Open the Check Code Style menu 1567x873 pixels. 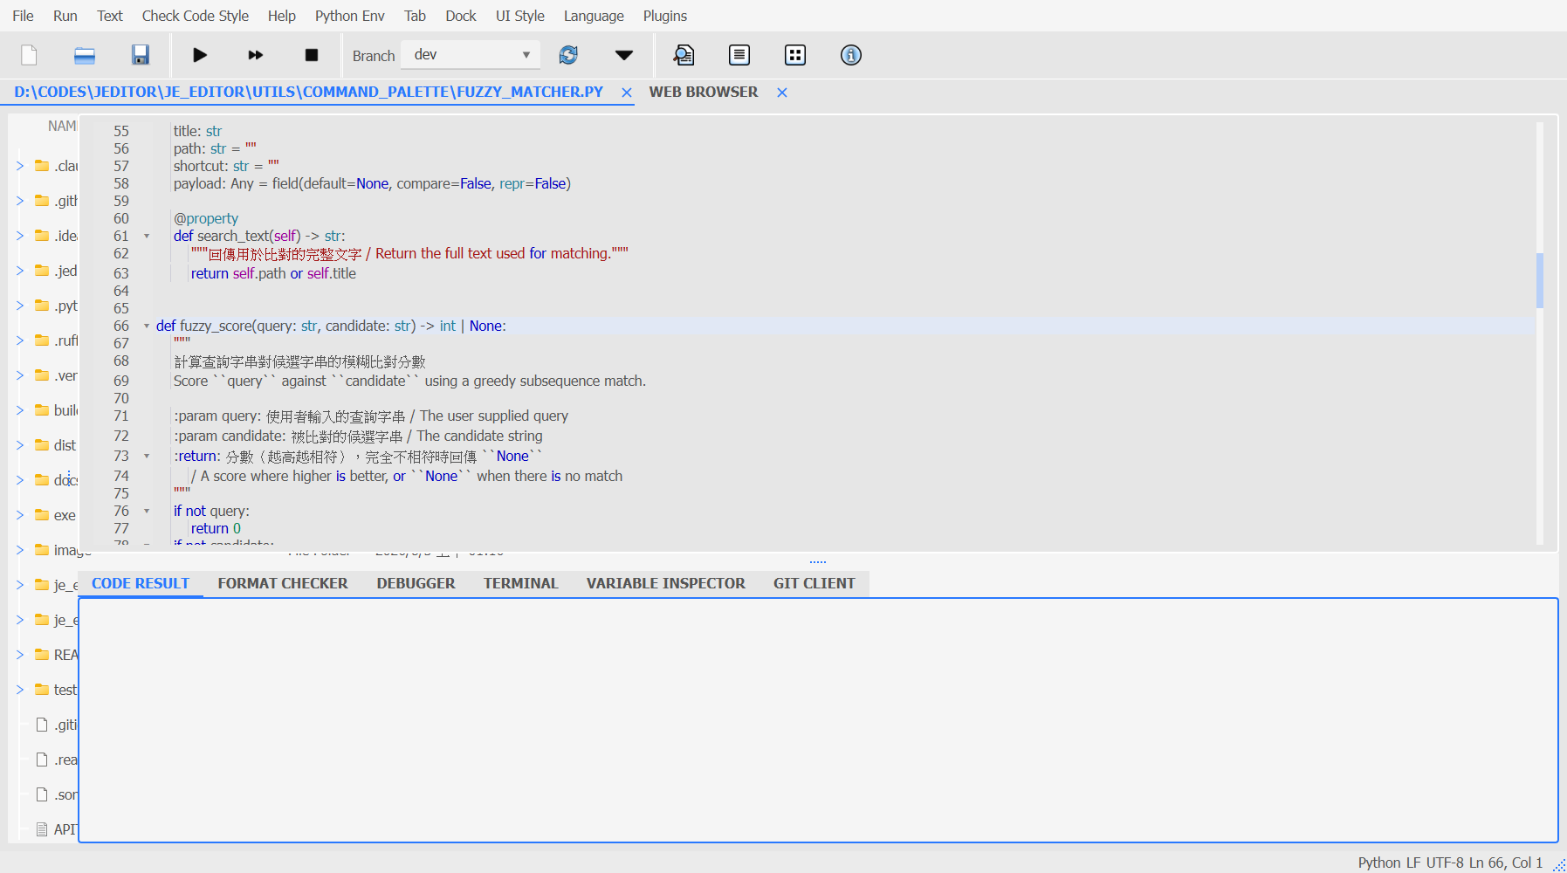[196, 16]
